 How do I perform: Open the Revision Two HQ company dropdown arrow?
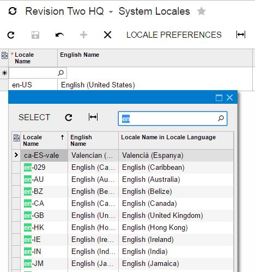click(x=111, y=12)
